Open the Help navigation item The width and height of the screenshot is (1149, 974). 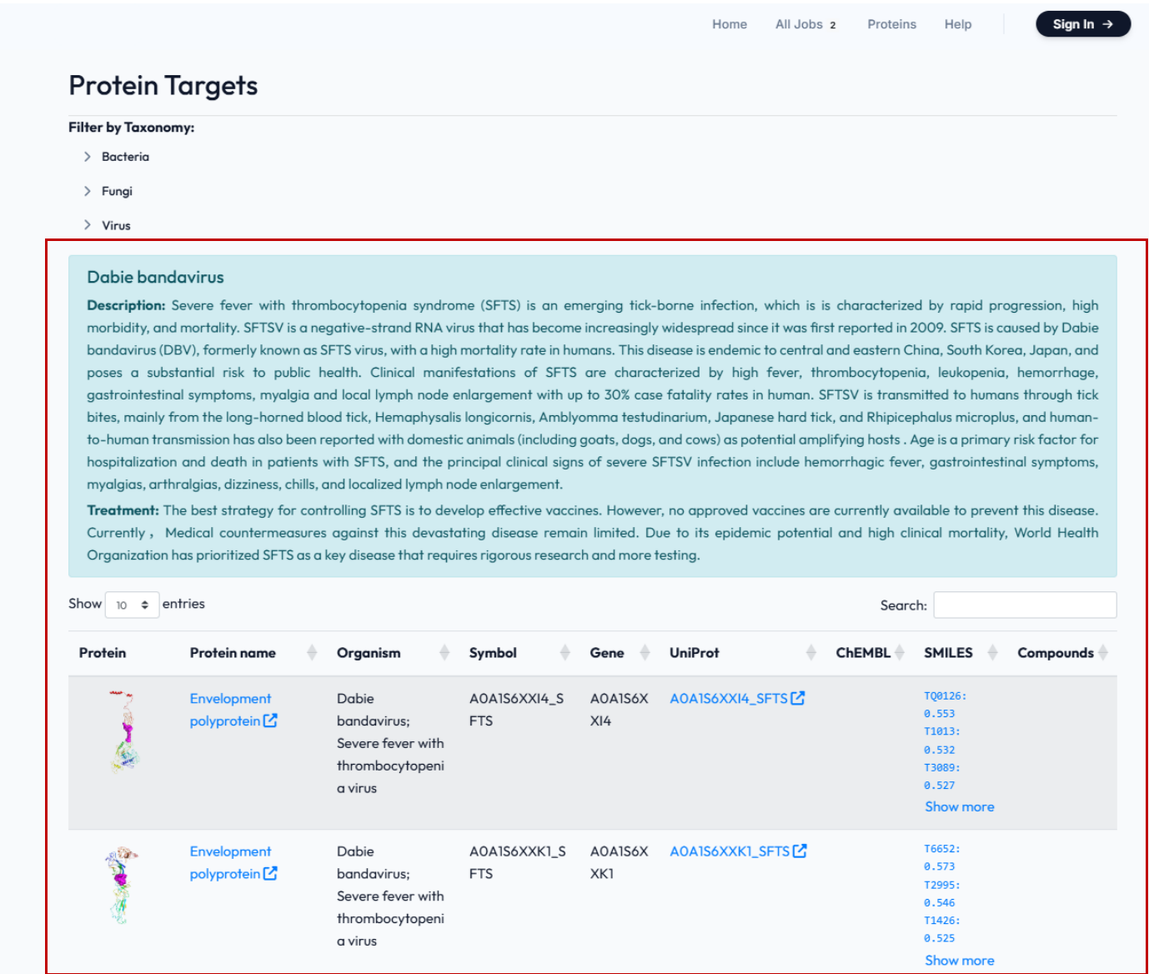(958, 24)
